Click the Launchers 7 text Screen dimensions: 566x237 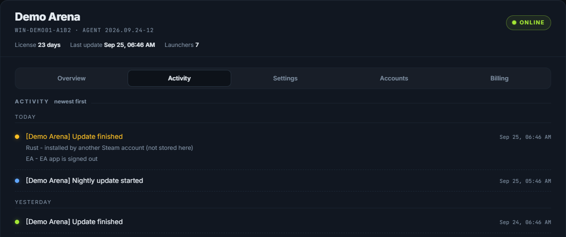182,45
